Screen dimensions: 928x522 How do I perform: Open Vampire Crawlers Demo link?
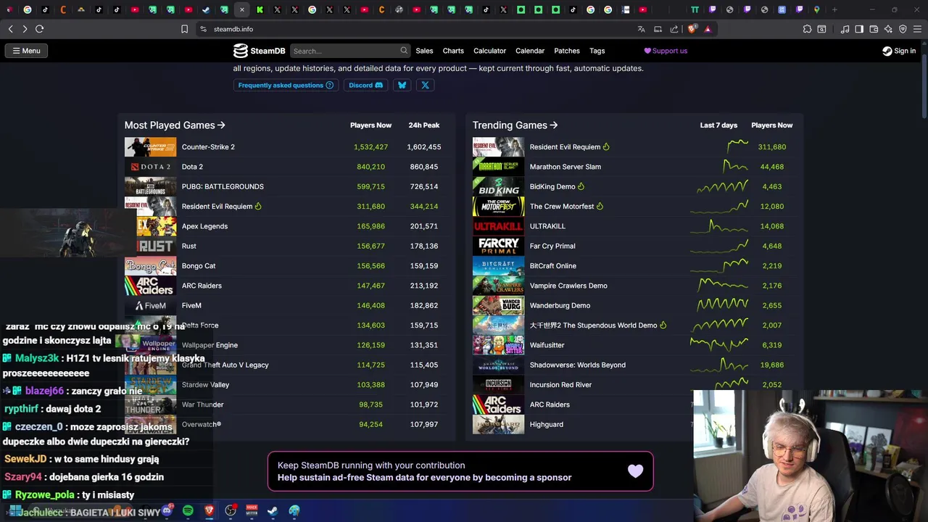pyautogui.click(x=568, y=286)
